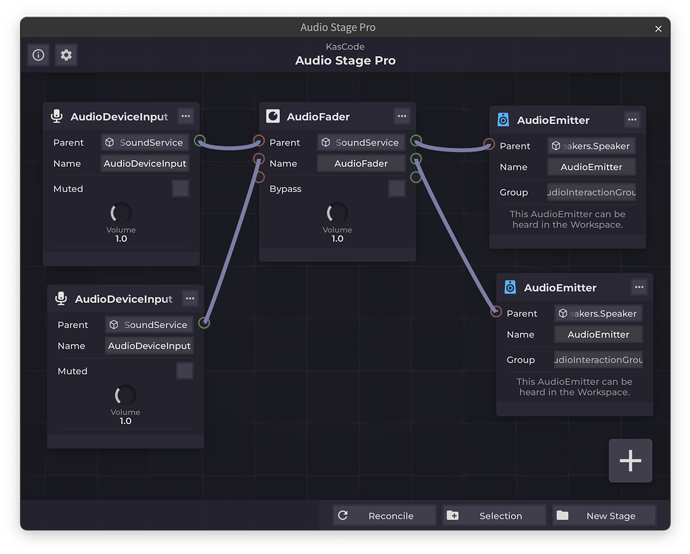Open the upper AudioEmitter's ellipsis menu
This screenshot has width=690, height=554.
[632, 119]
